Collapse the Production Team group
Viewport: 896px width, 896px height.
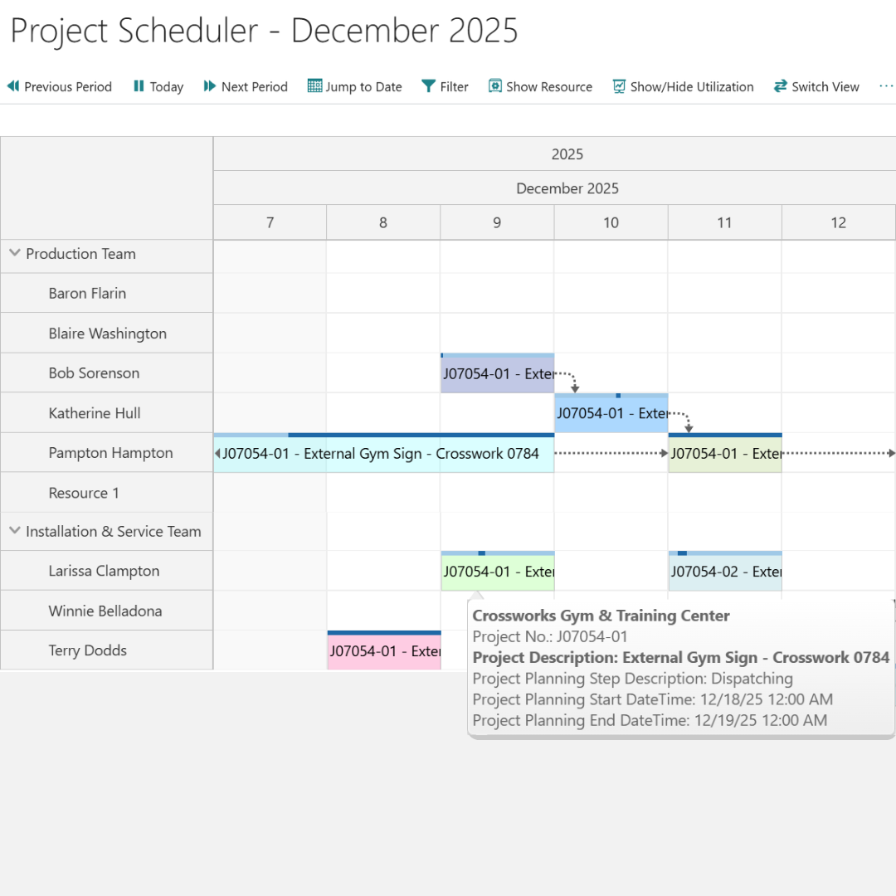[14, 254]
